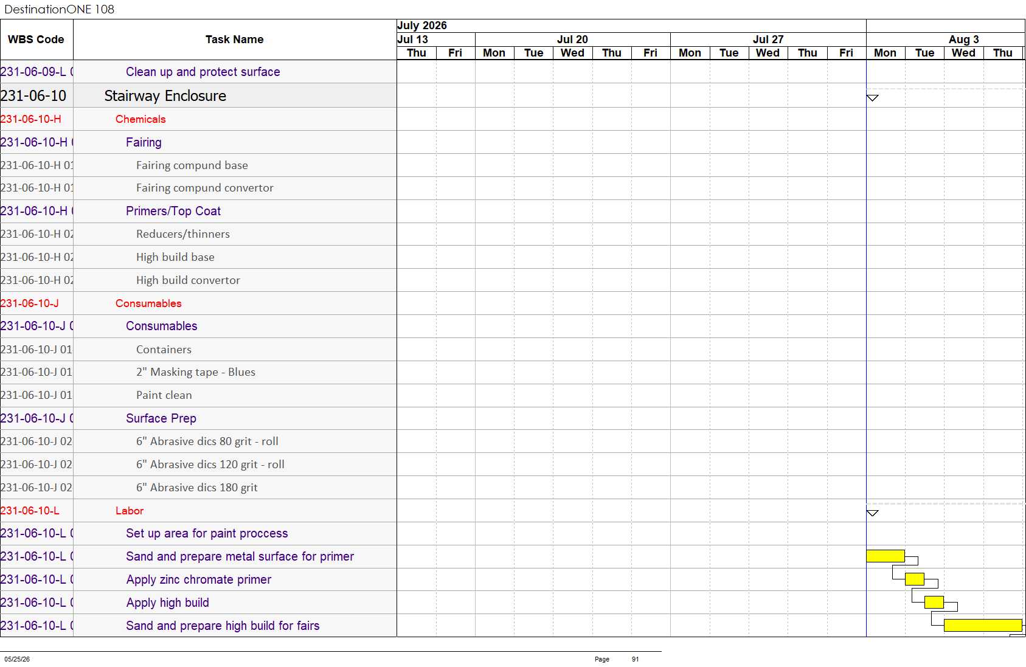Click 'Set up area for paint proccess' task
This screenshot has width=1026, height=667.
tap(207, 533)
